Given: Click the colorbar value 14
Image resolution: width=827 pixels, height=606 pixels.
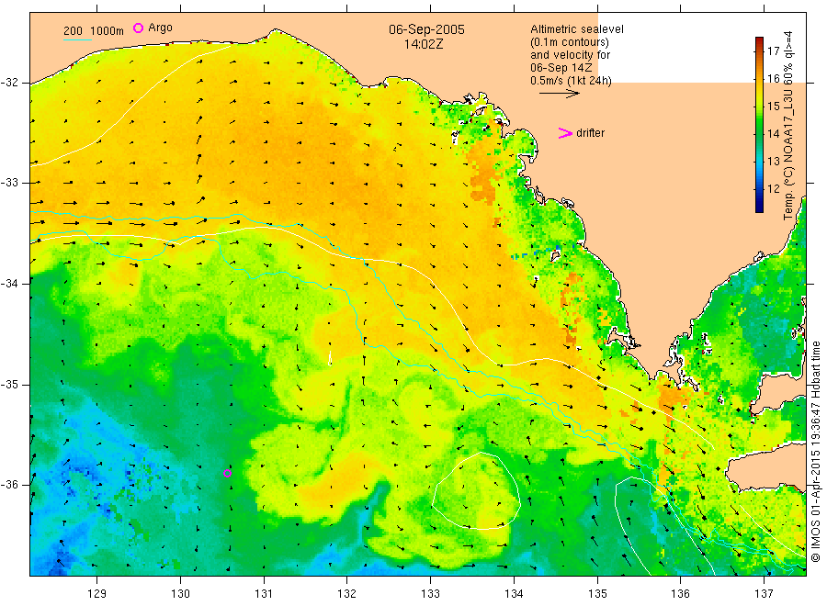Looking at the screenshot, I should 773,133.
